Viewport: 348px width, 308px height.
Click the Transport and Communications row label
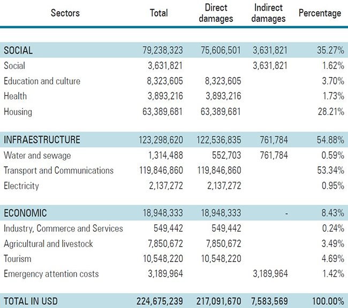pyautogui.click(x=58, y=171)
